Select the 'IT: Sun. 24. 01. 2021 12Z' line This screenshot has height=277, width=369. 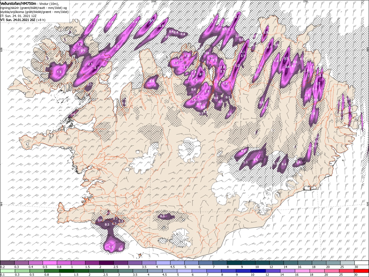19,16
